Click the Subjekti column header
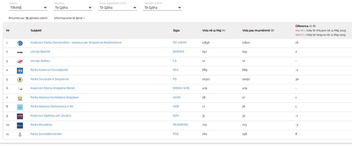Image resolution: width=352 pixels, height=146 pixels. point(36,30)
